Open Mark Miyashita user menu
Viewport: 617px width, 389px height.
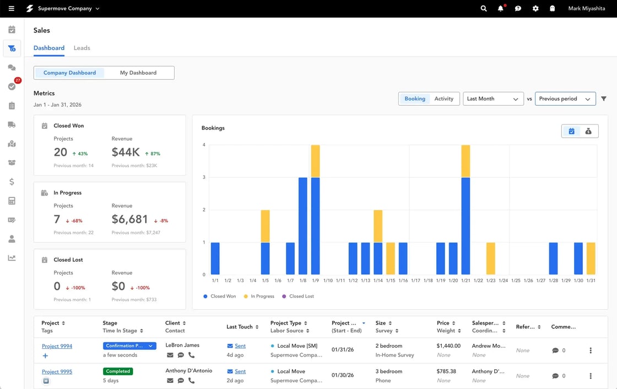[586, 8]
